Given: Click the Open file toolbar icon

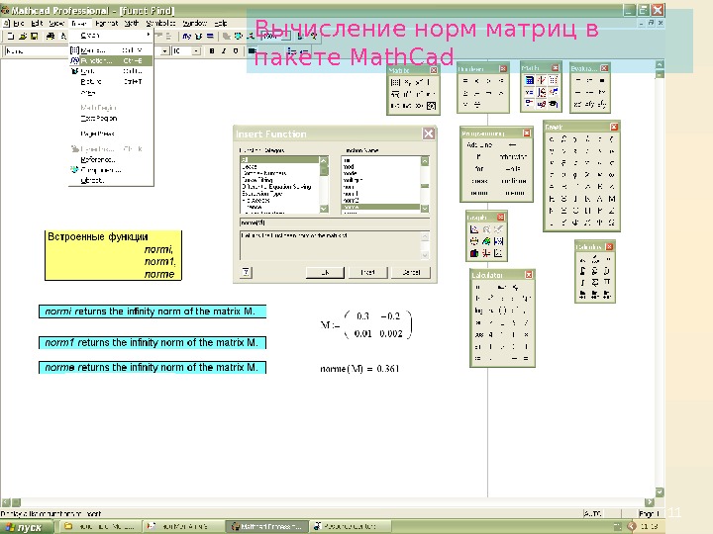Looking at the screenshot, I should click(x=23, y=36).
